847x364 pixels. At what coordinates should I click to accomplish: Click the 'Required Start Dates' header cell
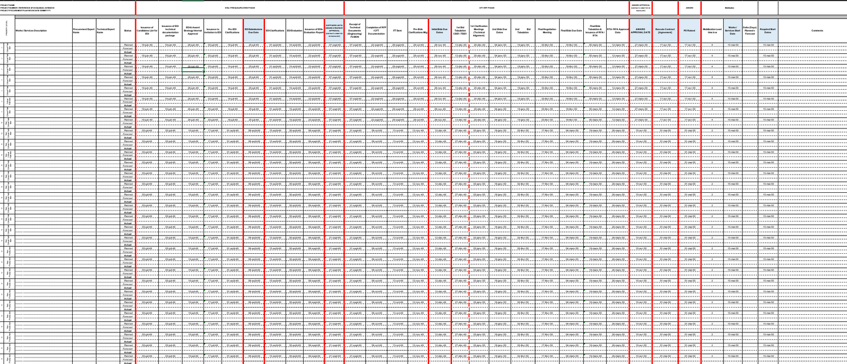tap(768, 30)
